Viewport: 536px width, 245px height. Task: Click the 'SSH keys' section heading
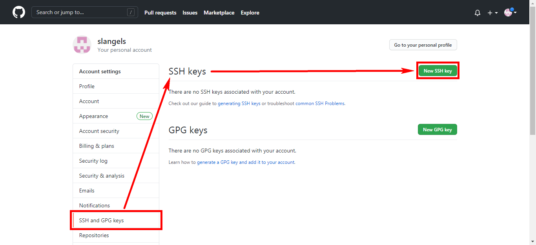(x=187, y=71)
